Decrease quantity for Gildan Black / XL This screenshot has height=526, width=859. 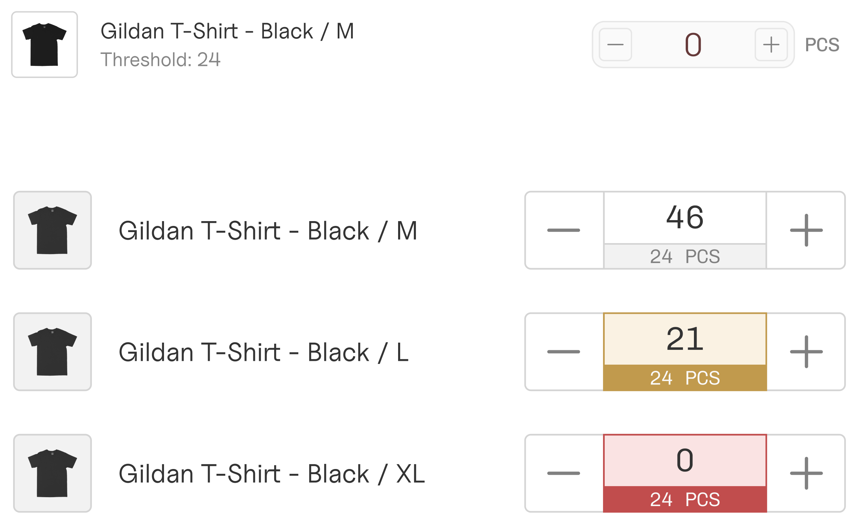564,473
